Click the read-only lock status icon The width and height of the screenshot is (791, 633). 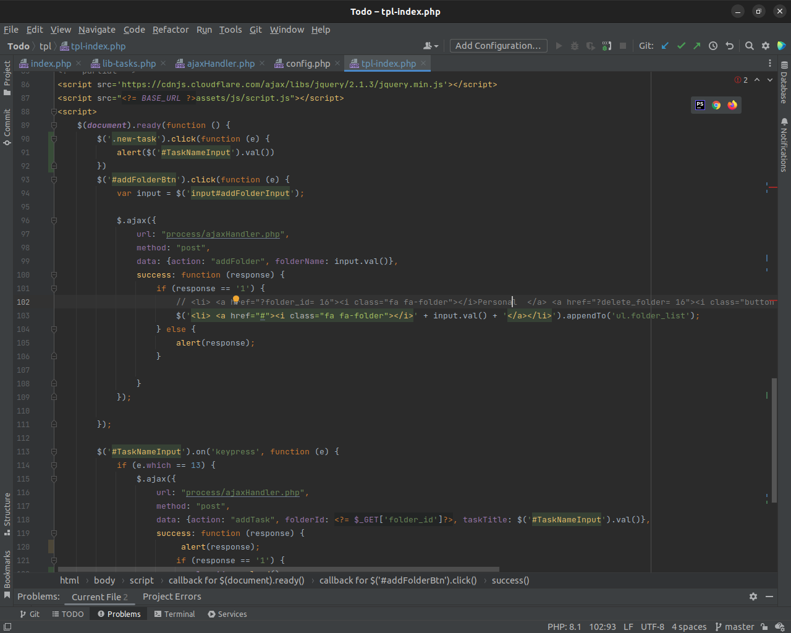point(764,627)
